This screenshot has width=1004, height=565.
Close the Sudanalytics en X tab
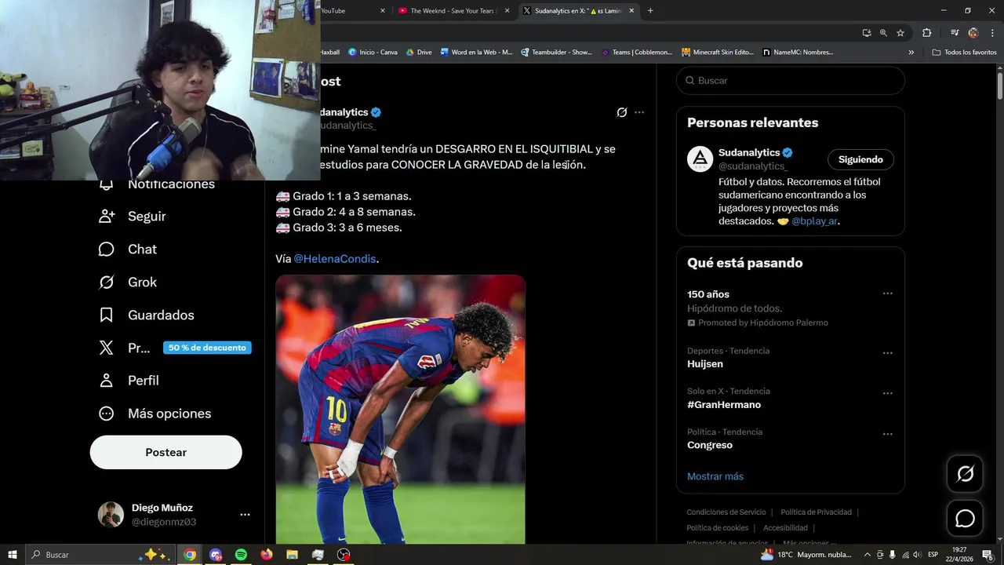pos(631,11)
